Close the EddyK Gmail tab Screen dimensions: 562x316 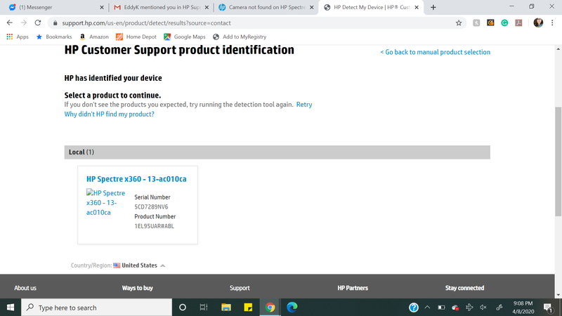(207, 7)
